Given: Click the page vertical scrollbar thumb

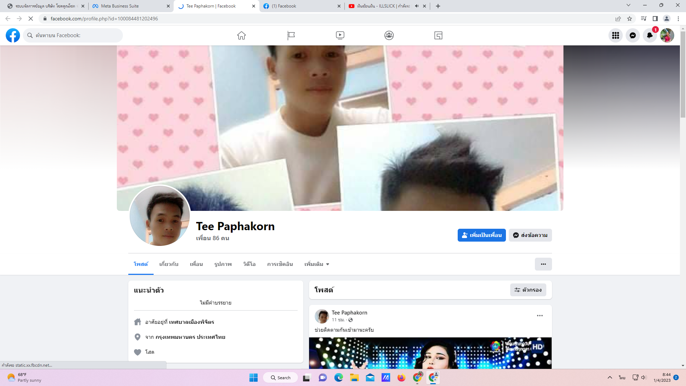Looking at the screenshot, I should [683, 74].
